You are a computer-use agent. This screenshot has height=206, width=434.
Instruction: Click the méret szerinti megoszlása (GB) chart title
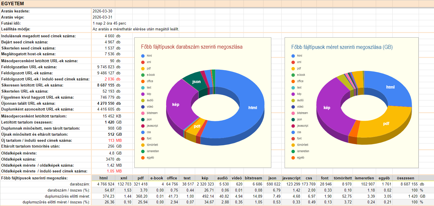[x=342, y=47]
